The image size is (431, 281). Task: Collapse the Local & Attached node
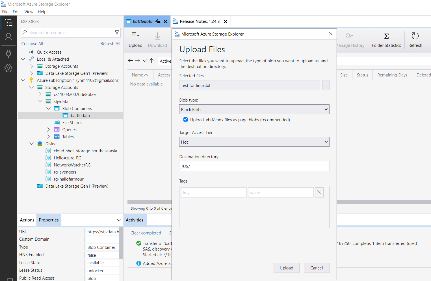23,59
